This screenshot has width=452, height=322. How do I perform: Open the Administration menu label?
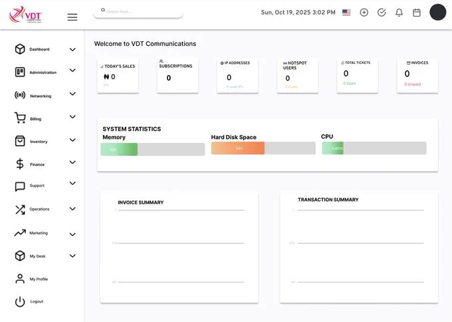pyautogui.click(x=43, y=73)
